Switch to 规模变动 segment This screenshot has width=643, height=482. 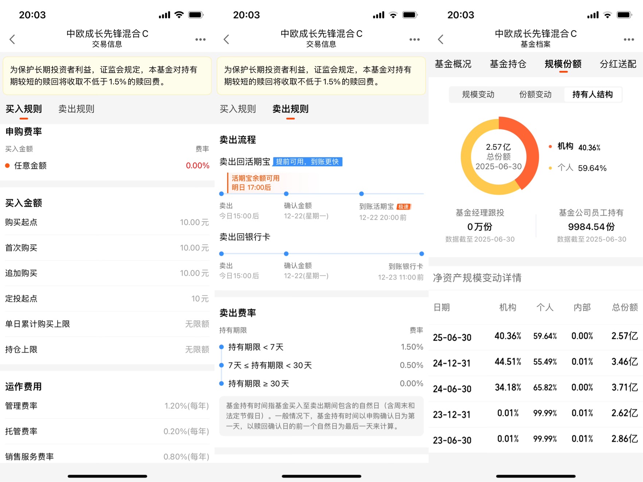(478, 94)
